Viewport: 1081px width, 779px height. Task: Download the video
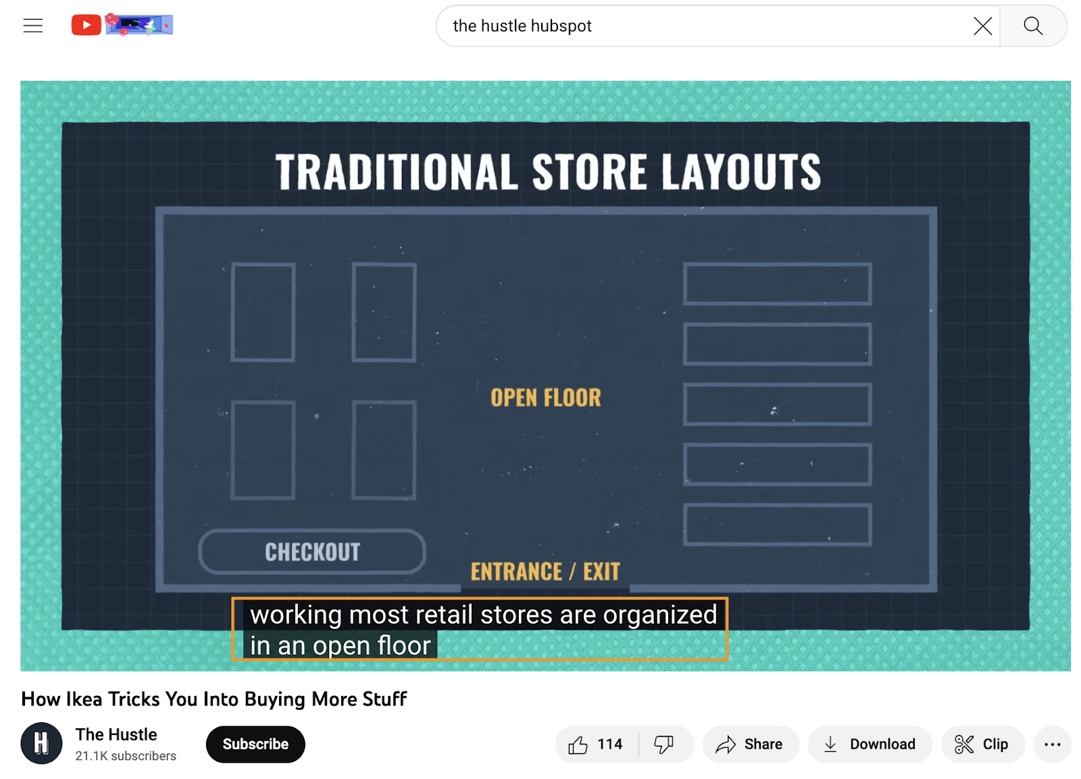[x=870, y=745]
